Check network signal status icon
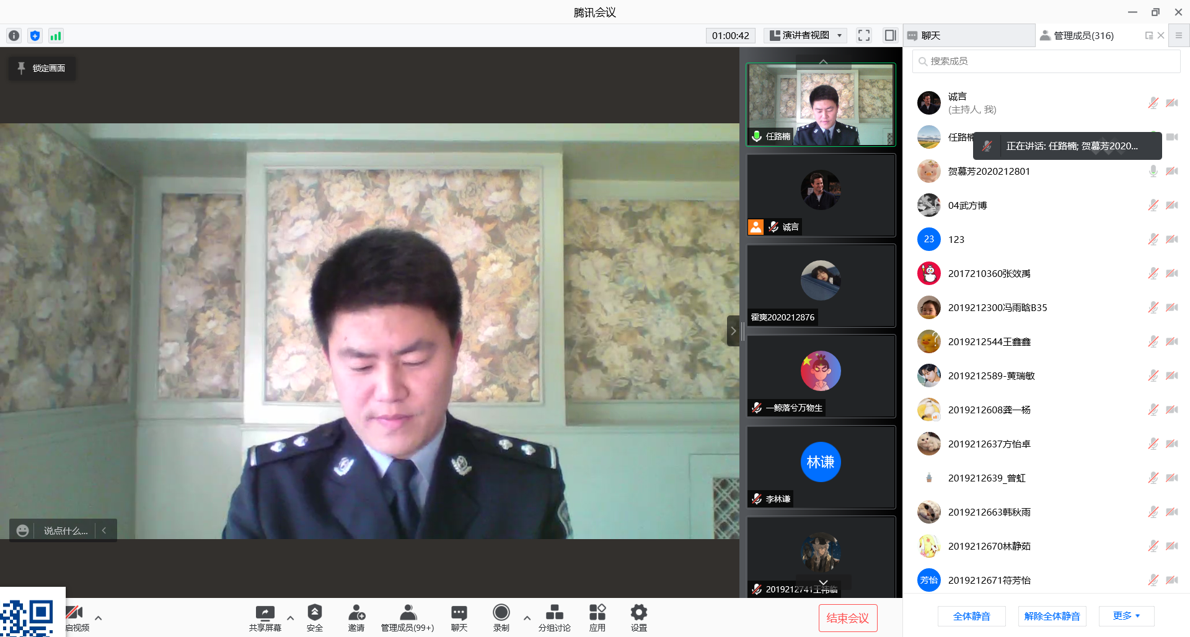The height and width of the screenshot is (637, 1190). [56, 36]
